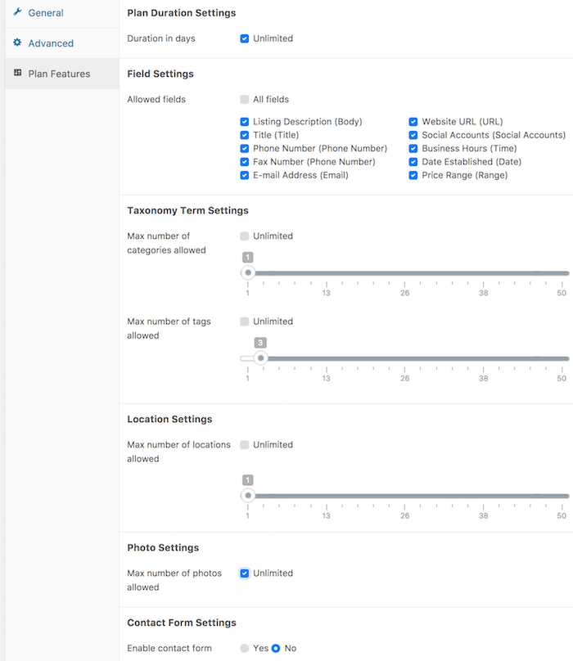Click the locations slider track at 26
Image resolution: width=573 pixels, height=661 pixels.
tap(404, 496)
